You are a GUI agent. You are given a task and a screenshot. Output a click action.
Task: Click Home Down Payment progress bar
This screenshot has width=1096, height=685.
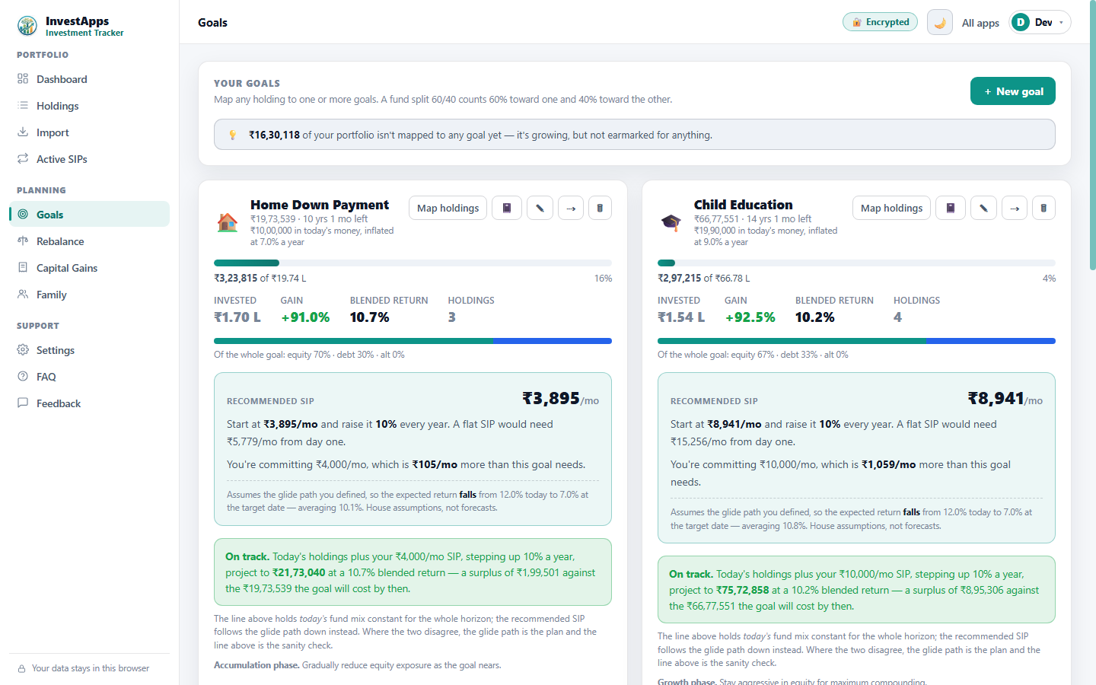pyautogui.click(x=413, y=263)
